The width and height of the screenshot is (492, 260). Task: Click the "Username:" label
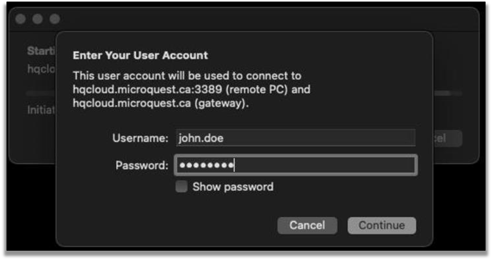pos(140,138)
